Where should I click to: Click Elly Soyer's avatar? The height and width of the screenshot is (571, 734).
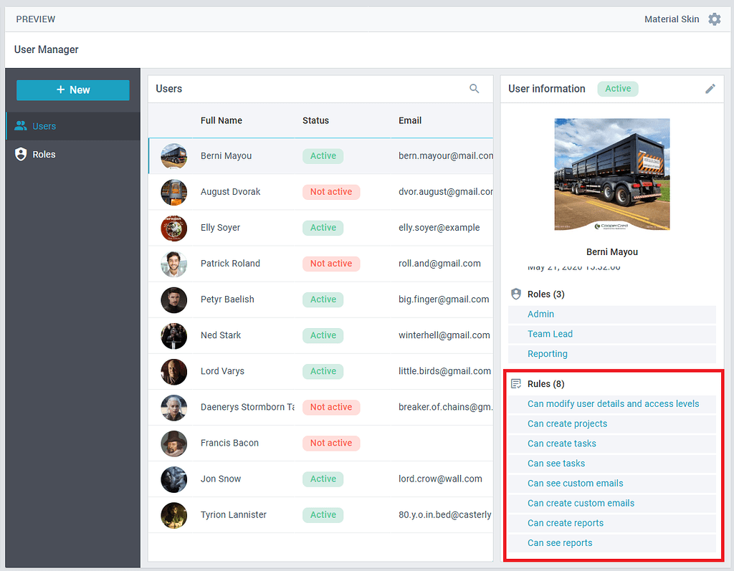(173, 228)
